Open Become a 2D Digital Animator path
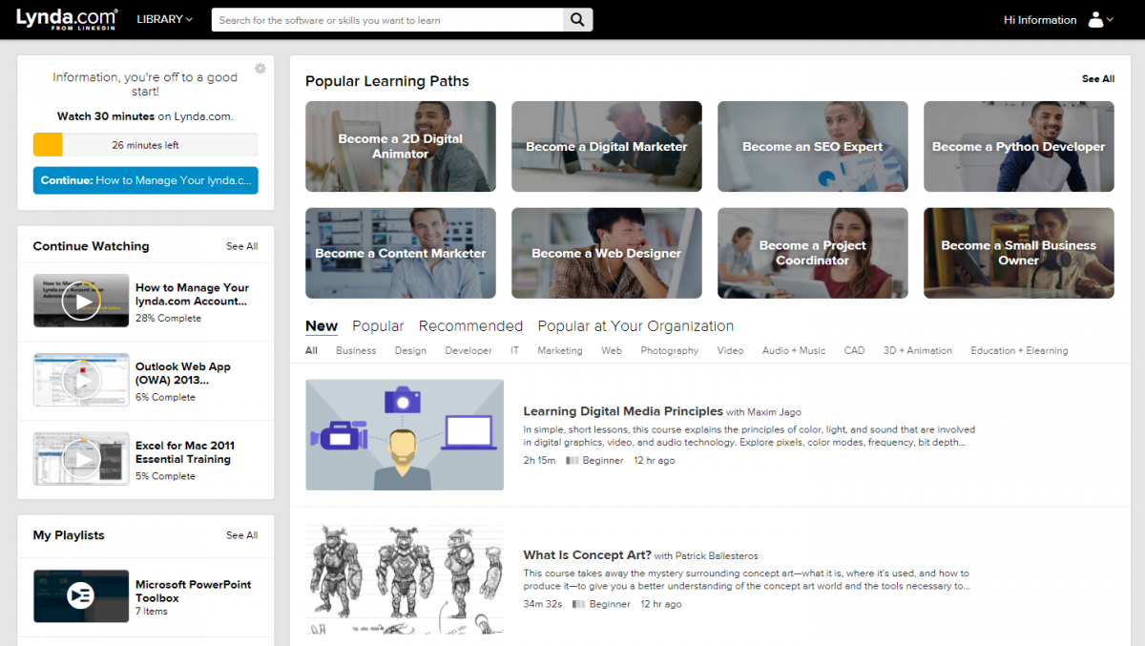Image resolution: width=1145 pixels, height=646 pixels. 401,146
